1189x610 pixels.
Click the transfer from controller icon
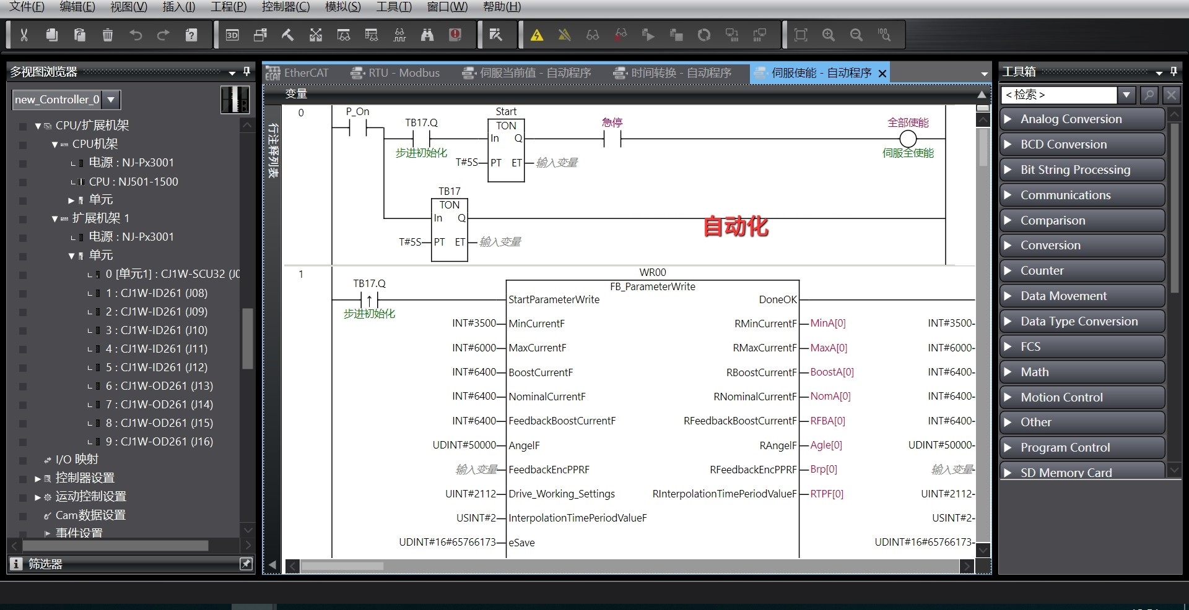tap(760, 35)
